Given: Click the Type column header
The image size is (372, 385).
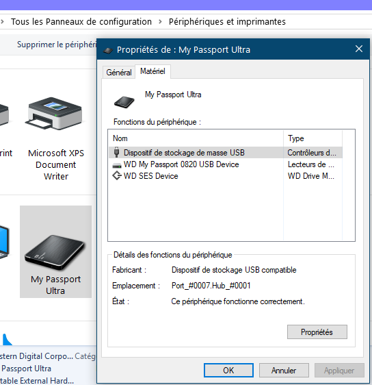Looking at the screenshot, I should (313, 138).
